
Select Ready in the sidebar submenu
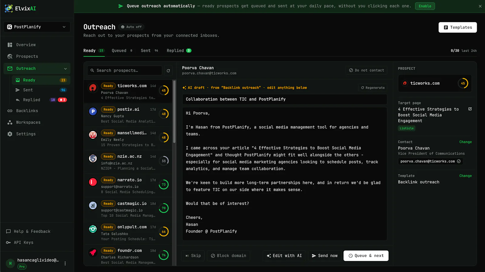41,80
